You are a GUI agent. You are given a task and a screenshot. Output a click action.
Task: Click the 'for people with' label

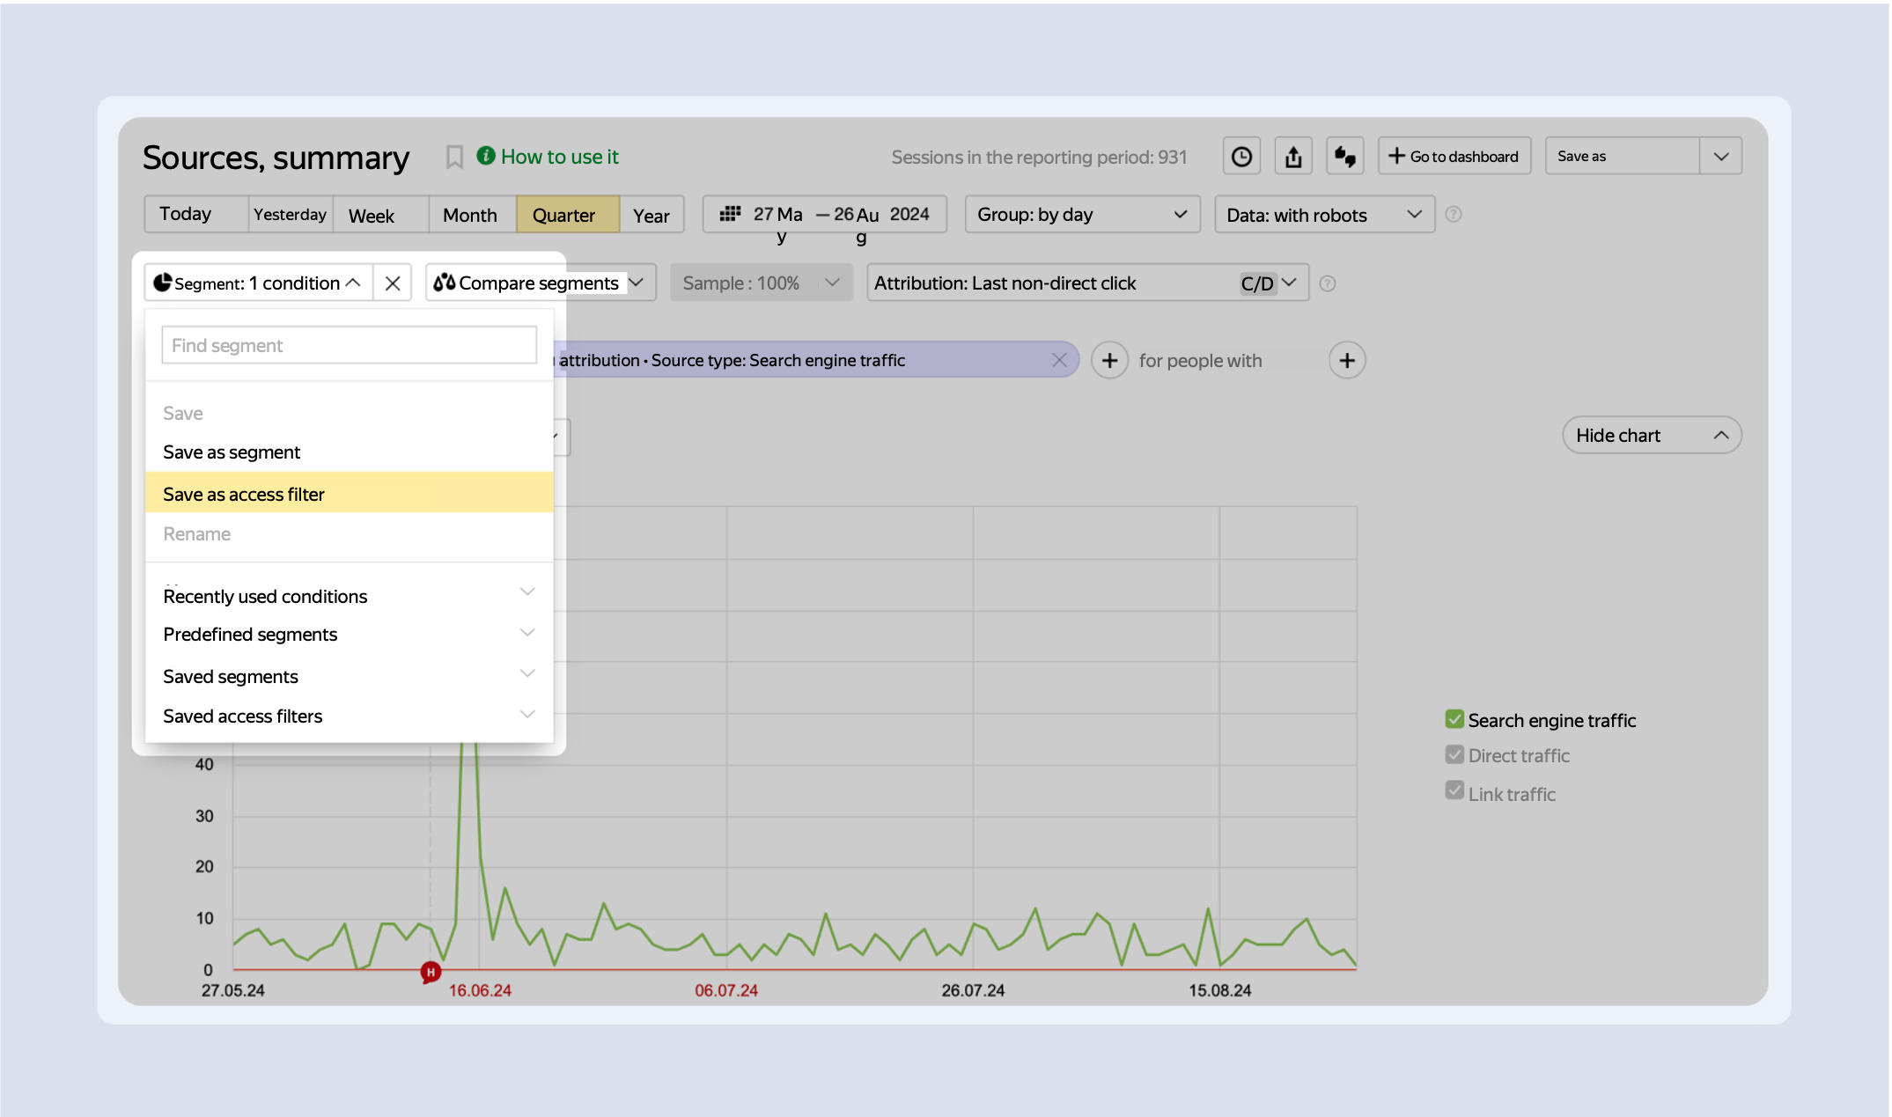[1200, 361]
